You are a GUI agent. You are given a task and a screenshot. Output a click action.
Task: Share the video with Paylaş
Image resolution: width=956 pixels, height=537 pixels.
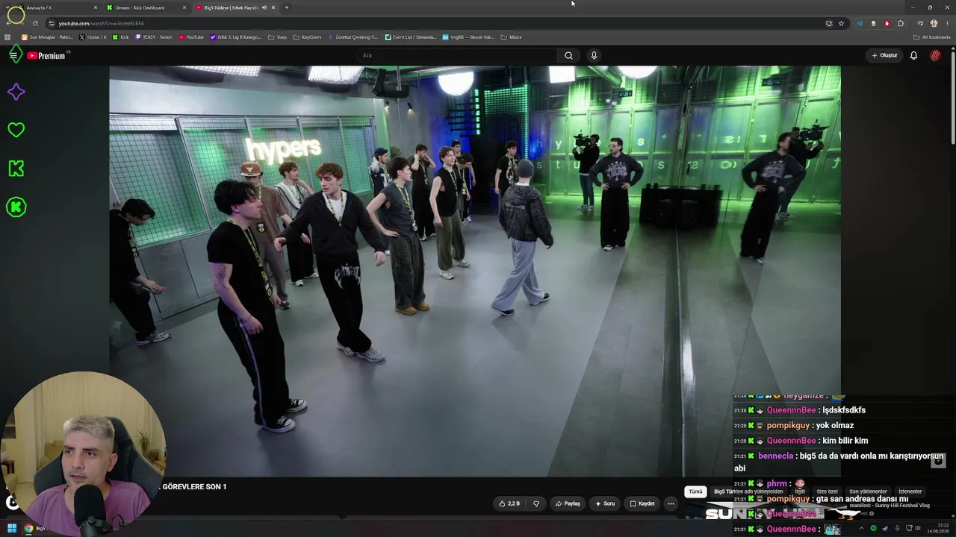coord(568,503)
